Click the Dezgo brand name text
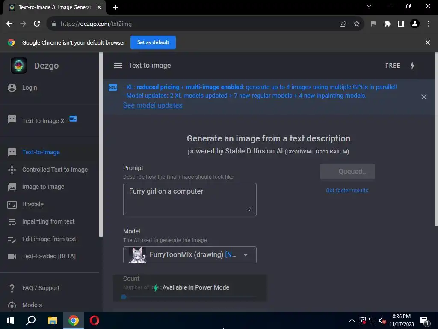The width and height of the screenshot is (438, 329). [46, 66]
